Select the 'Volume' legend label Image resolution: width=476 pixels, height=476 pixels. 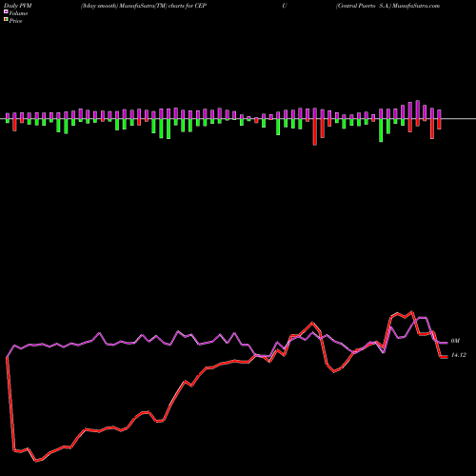pyautogui.click(x=18, y=13)
